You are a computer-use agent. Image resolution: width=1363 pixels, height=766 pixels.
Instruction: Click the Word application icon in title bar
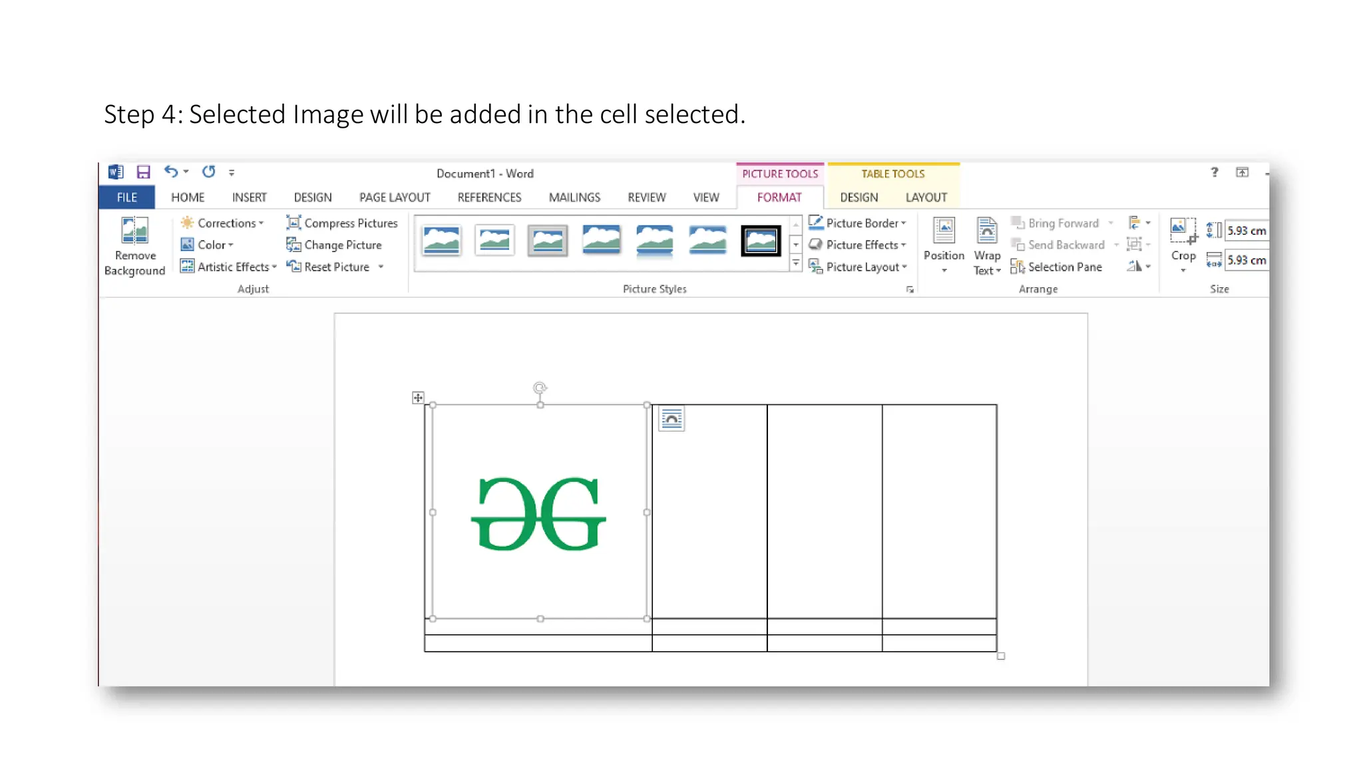[116, 172]
